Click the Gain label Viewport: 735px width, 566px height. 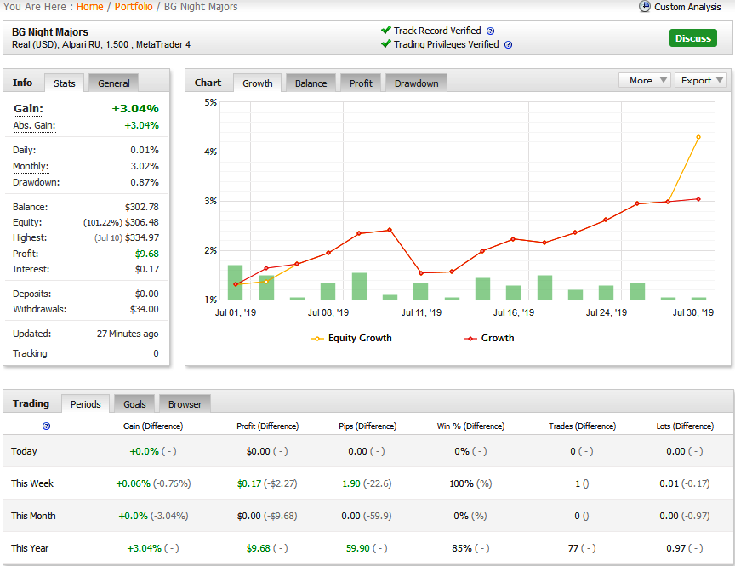click(28, 109)
